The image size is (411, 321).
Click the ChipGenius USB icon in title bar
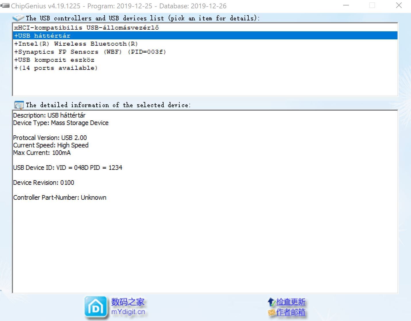[x=5, y=5]
